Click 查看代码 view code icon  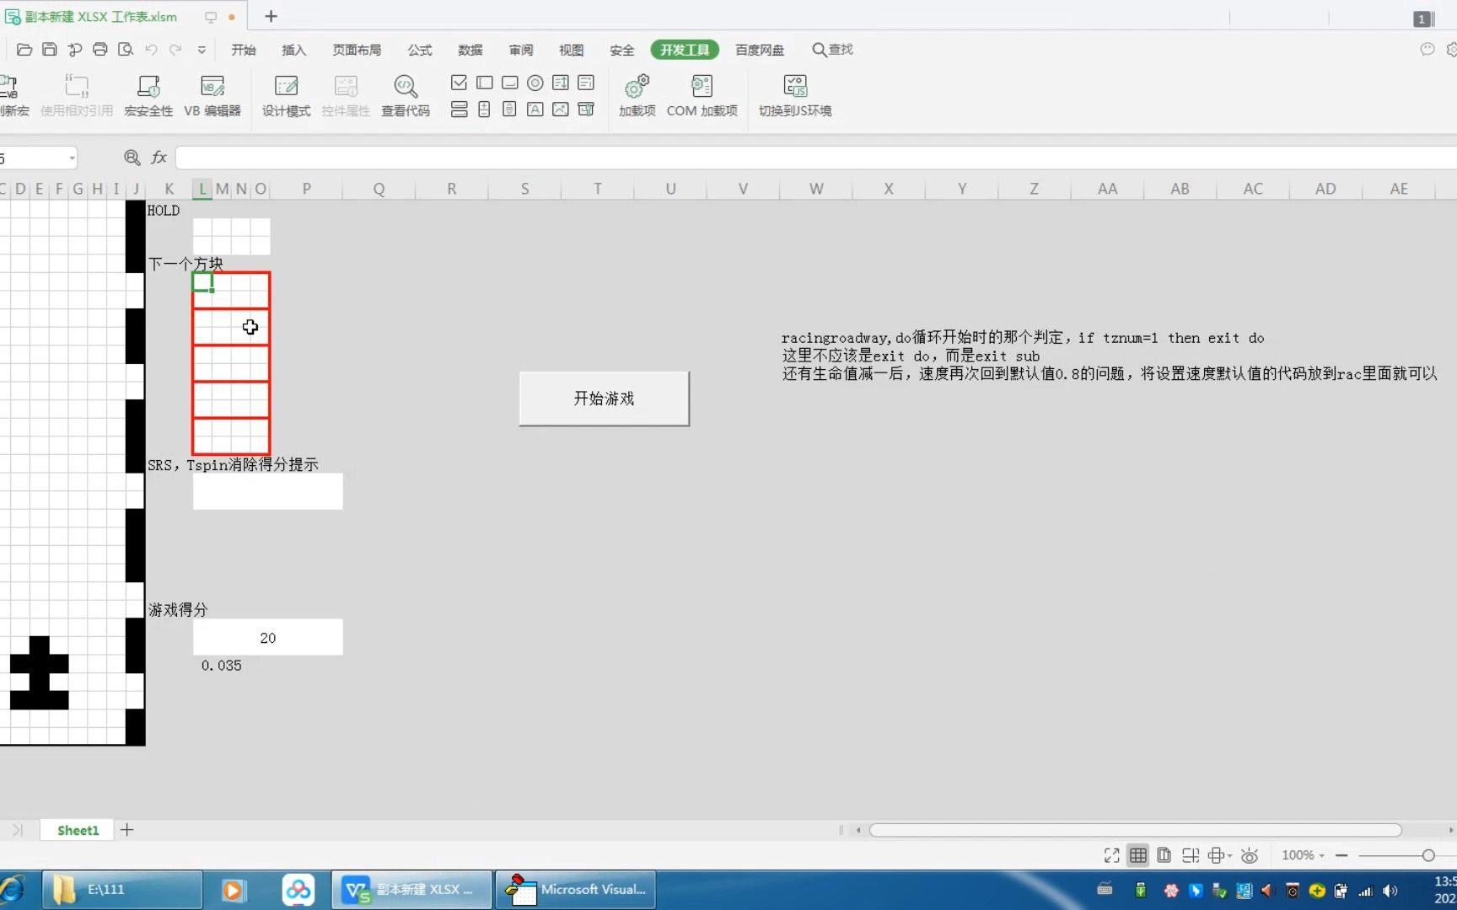[x=406, y=95]
